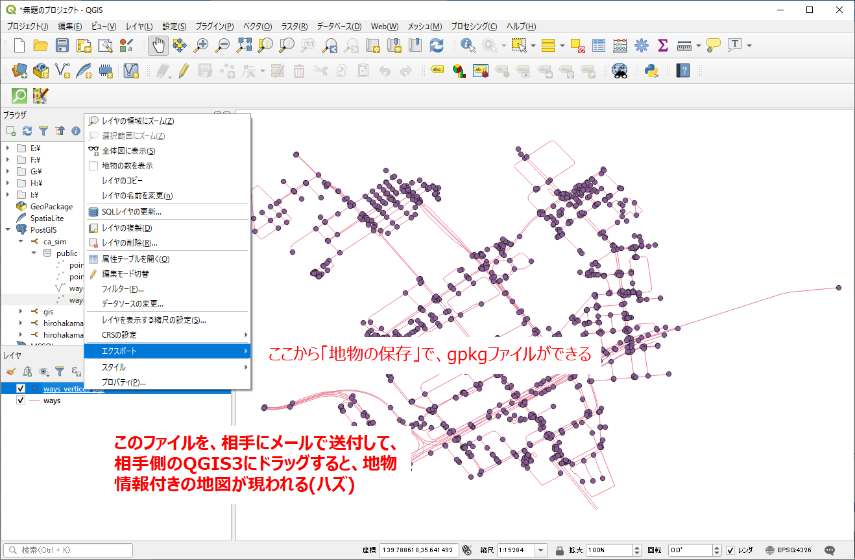Uncheck the ways_vertices_pgr layer checkbox
The image size is (855, 560).
21,388
